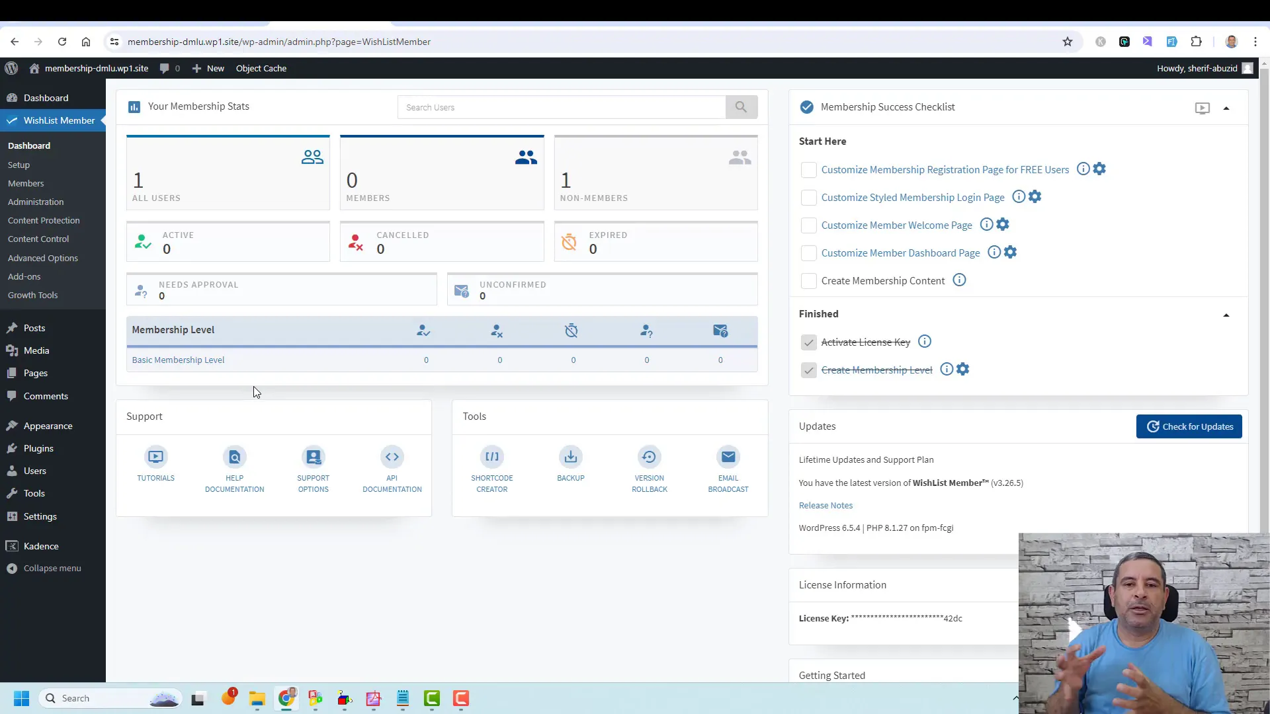Collapse the Membership Success Checklist panel

coord(1229,107)
